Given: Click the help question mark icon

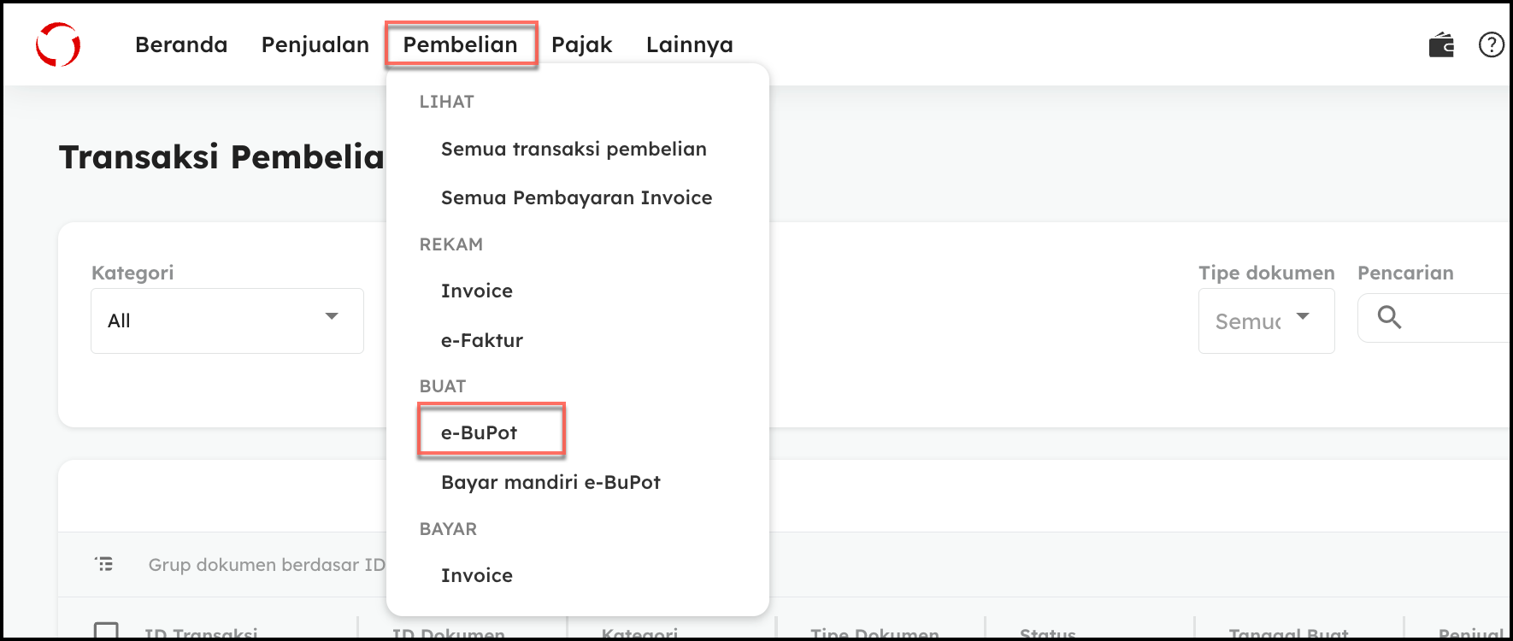Looking at the screenshot, I should (x=1491, y=44).
